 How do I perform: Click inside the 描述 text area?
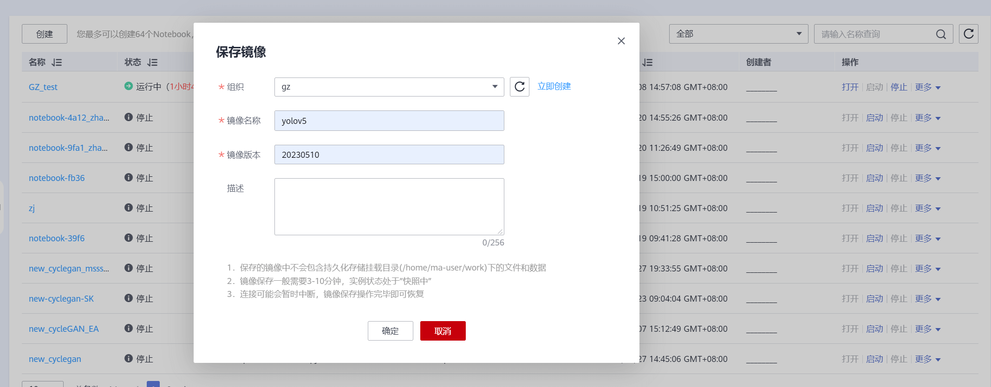pyautogui.click(x=389, y=206)
